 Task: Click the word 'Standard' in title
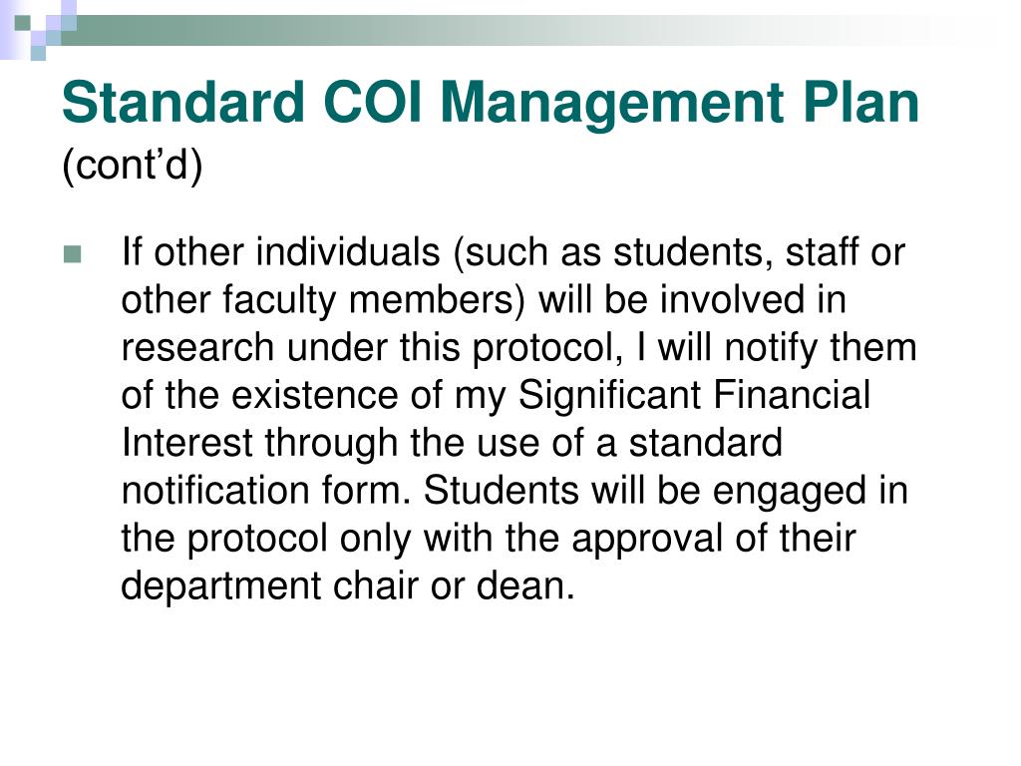pyautogui.click(x=183, y=102)
